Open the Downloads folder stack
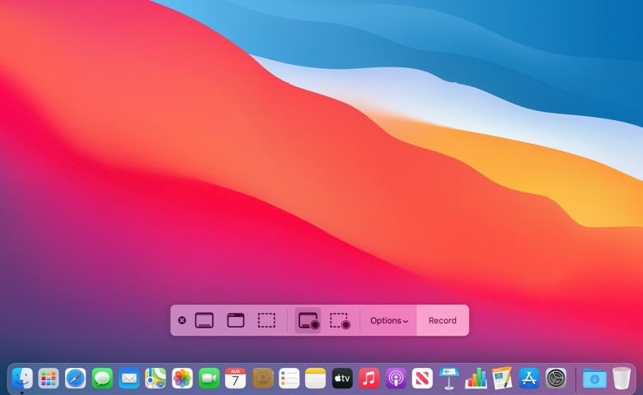 594,379
